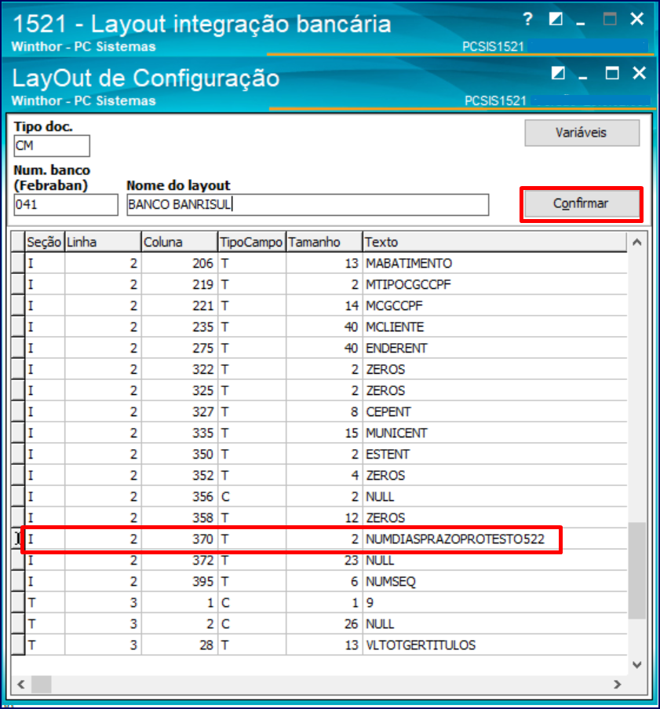Screen dimensions: 660x709
Task: Click row selector for MABATIMENTO row
Action: (x=17, y=263)
